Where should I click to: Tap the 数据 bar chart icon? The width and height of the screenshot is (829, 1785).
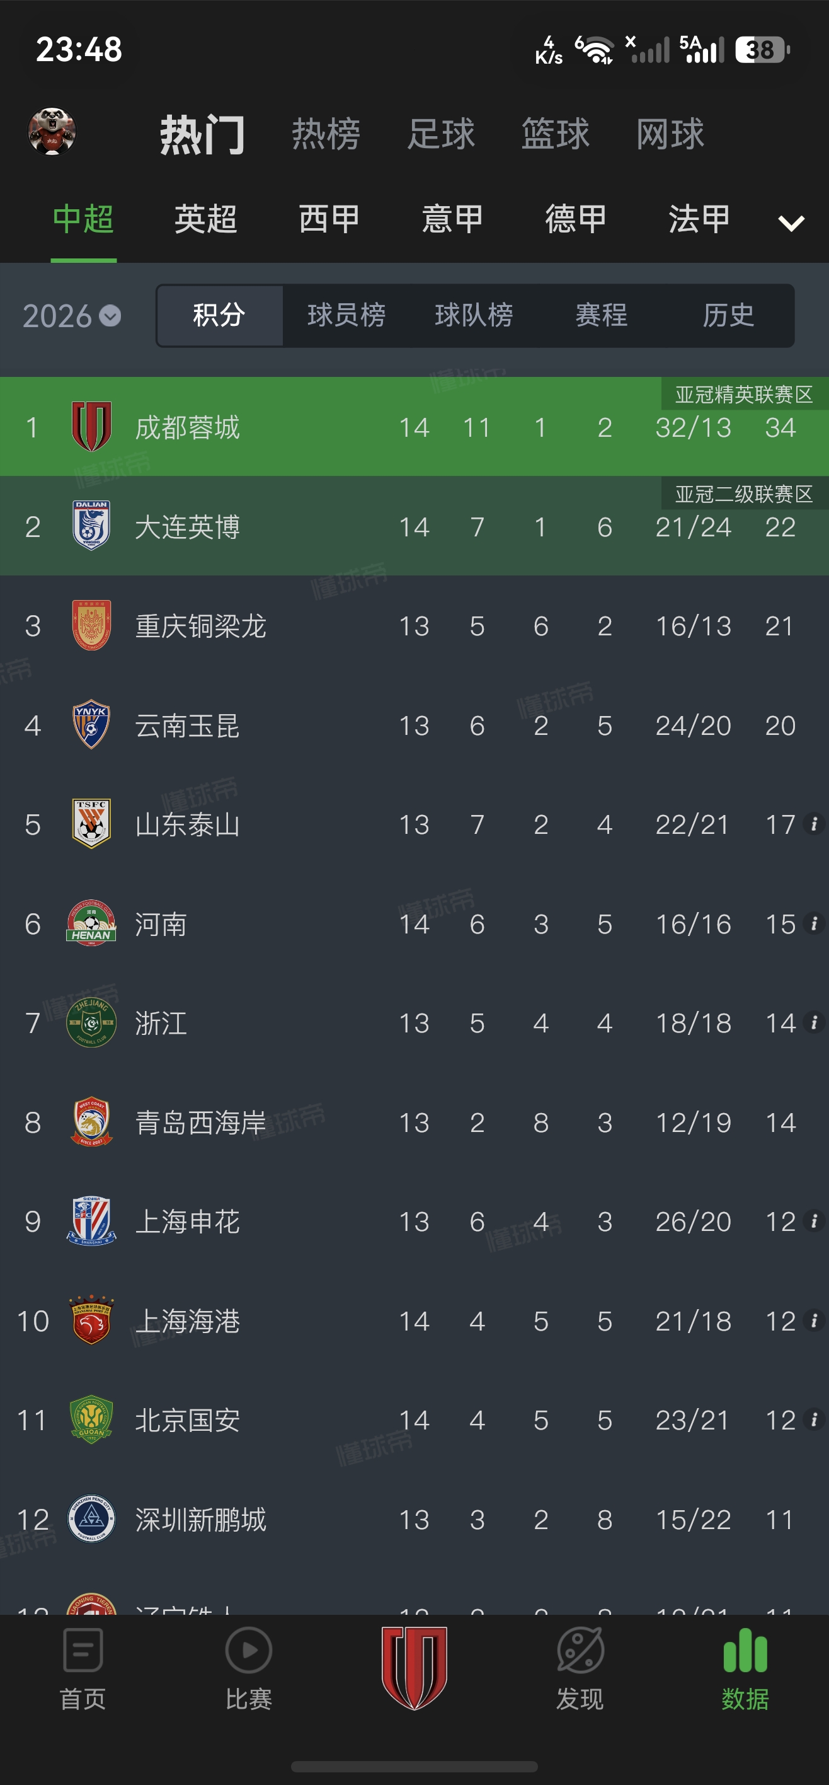(x=745, y=1650)
